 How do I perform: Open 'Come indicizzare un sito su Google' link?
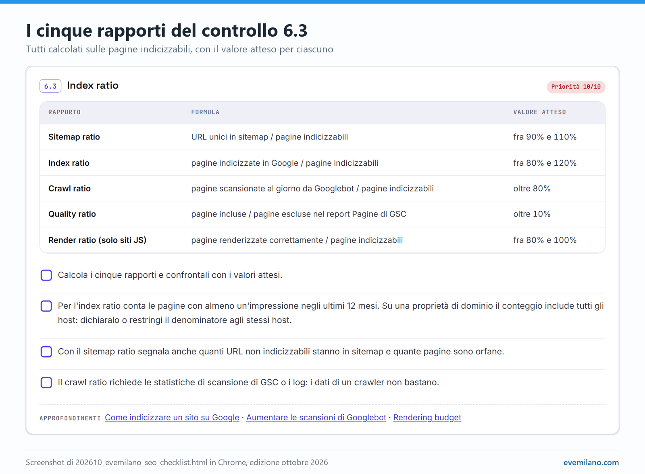coord(172,418)
